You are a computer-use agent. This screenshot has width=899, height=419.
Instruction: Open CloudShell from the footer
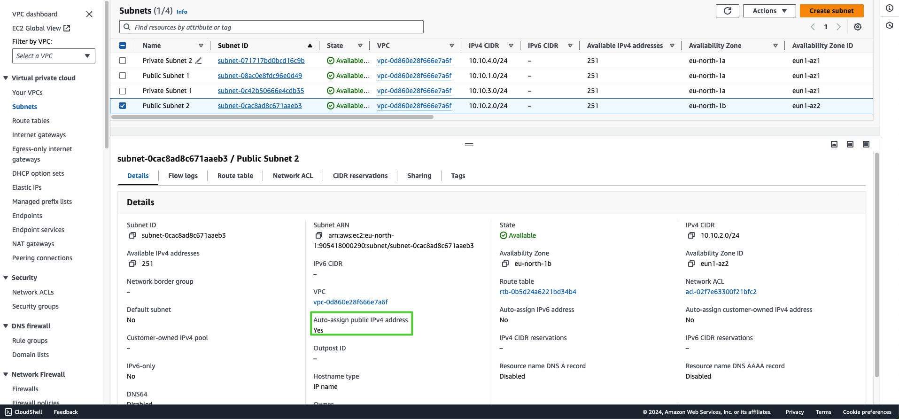[23, 412]
